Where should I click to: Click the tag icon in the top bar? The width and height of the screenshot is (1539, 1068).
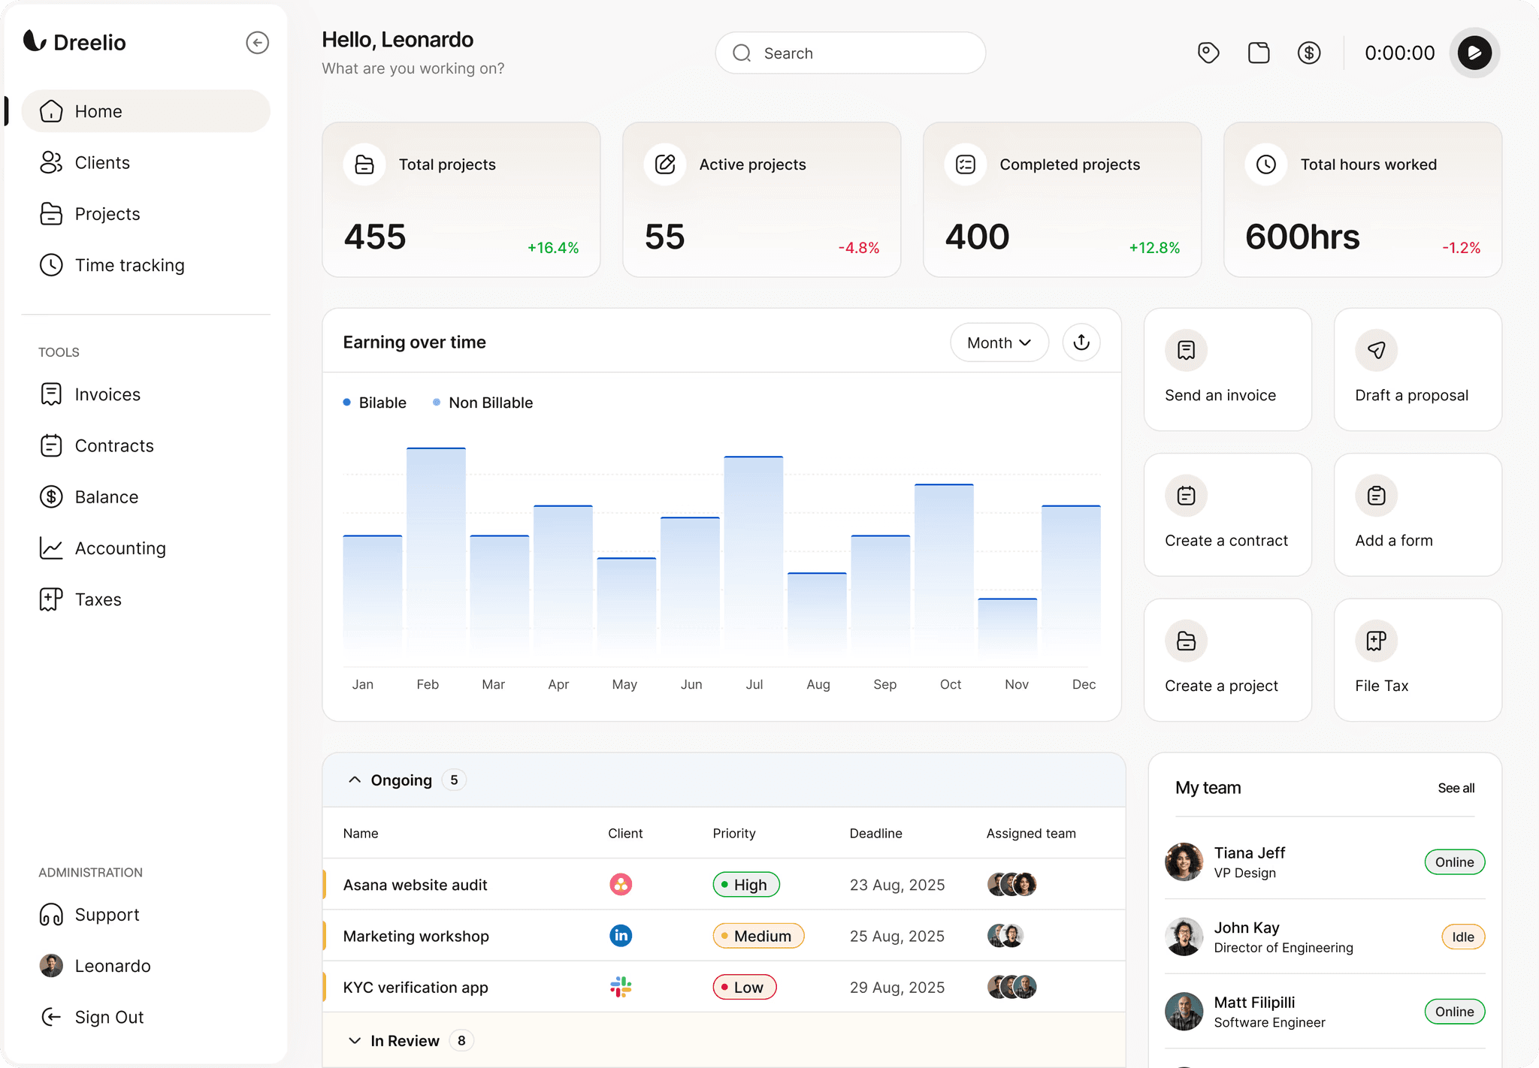[x=1208, y=53]
